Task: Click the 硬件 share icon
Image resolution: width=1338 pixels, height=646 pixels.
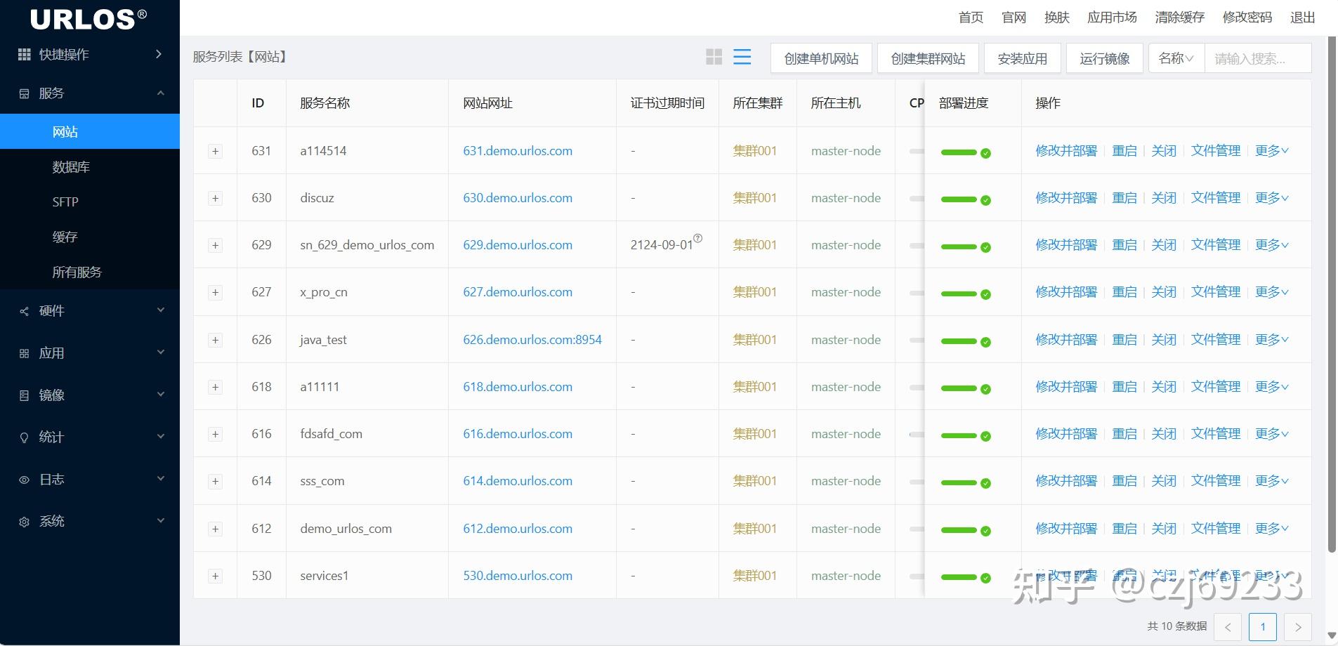Action: click(x=24, y=311)
